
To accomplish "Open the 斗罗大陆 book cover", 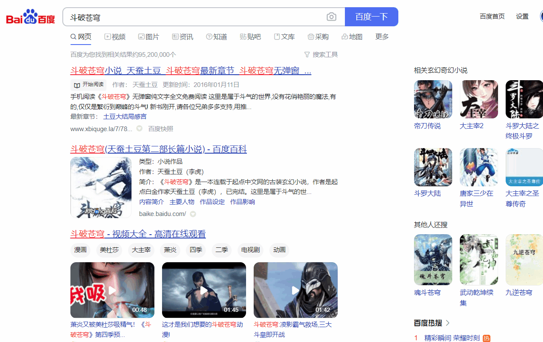I will pos(433,167).
